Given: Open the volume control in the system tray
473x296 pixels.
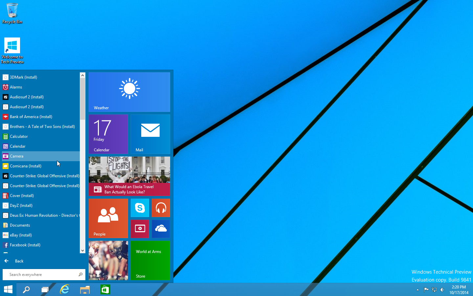Looking at the screenshot, I should pyautogui.click(x=442, y=290).
